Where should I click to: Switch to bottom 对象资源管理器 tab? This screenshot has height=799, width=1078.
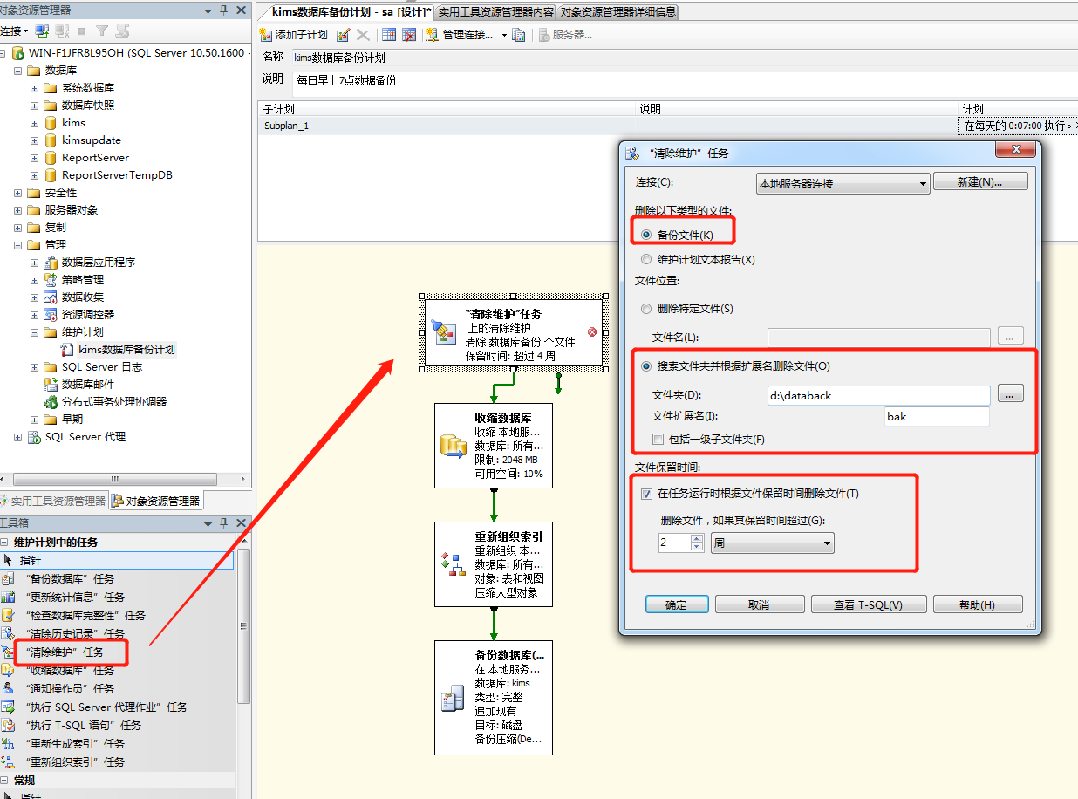point(156,501)
